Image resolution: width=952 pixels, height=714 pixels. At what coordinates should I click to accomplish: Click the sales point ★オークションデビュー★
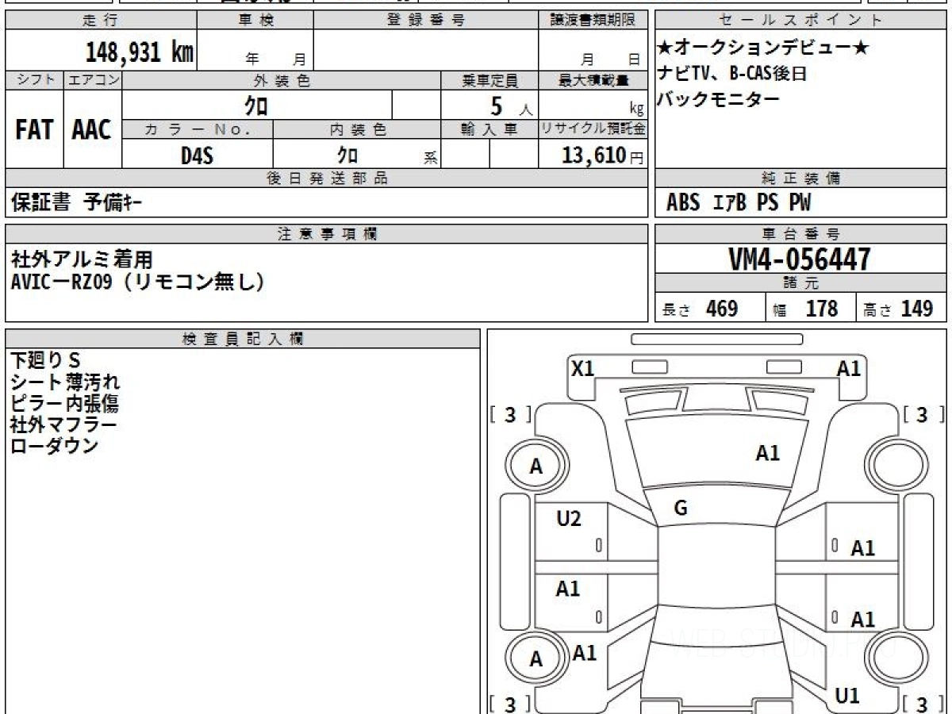point(763,48)
